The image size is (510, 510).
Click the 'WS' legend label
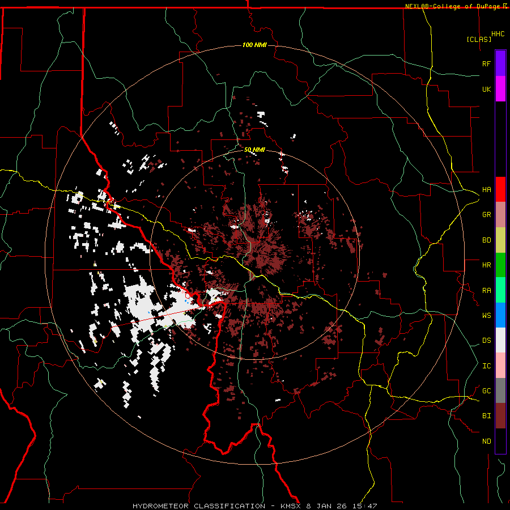coord(486,316)
